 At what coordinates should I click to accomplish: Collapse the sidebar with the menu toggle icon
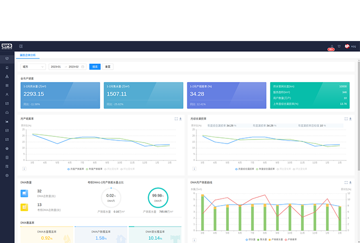tap(21, 46)
